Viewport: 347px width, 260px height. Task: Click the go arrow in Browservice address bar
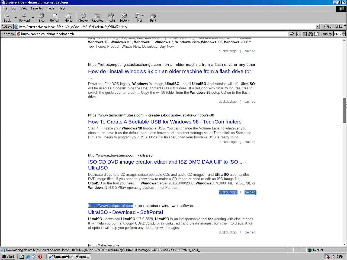292,34
